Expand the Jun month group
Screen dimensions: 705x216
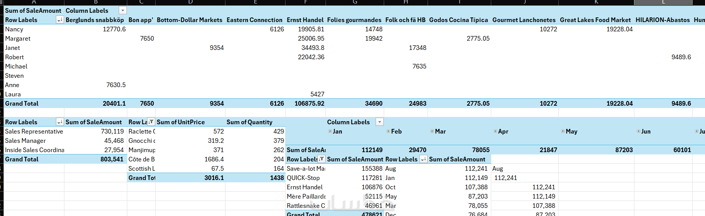click(638, 131)
